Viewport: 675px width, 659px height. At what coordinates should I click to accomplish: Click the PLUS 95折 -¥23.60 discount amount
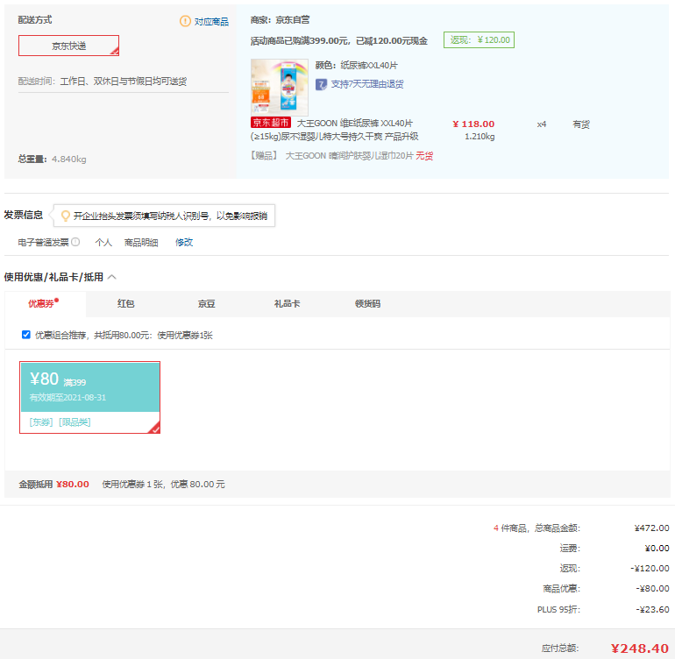pyautogui.click(x=652, y=610)
